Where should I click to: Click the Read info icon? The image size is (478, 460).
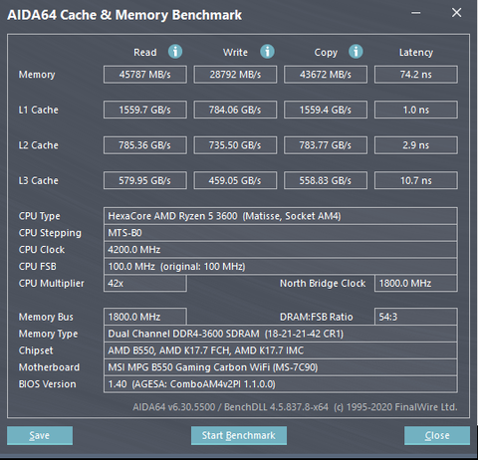(175, 52)
